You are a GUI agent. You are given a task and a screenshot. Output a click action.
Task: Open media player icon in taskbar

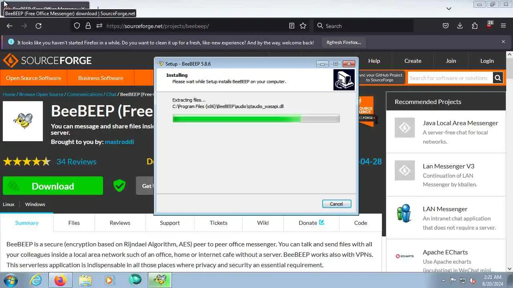[110, 280]
